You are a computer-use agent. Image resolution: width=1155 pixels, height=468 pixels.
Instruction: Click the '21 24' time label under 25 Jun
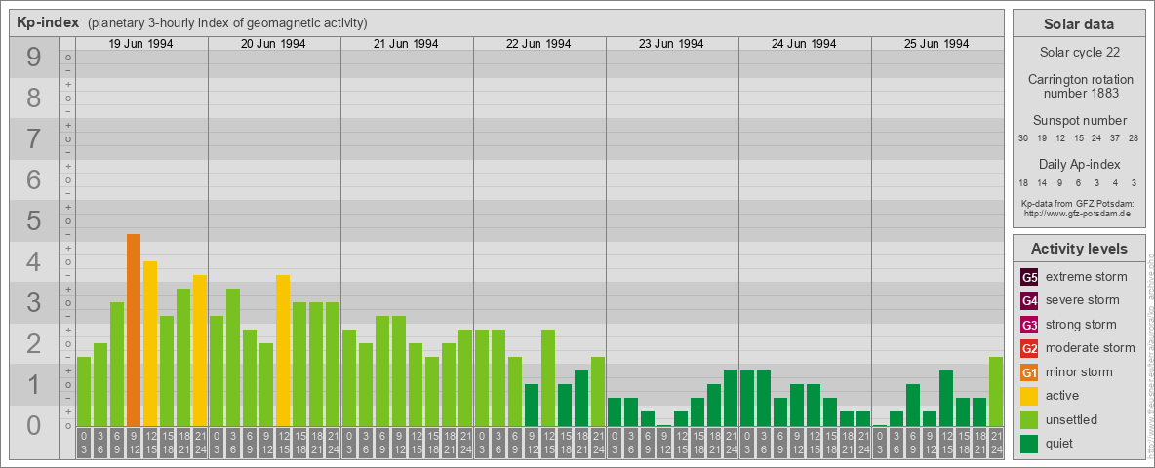(x=996, y=443)
